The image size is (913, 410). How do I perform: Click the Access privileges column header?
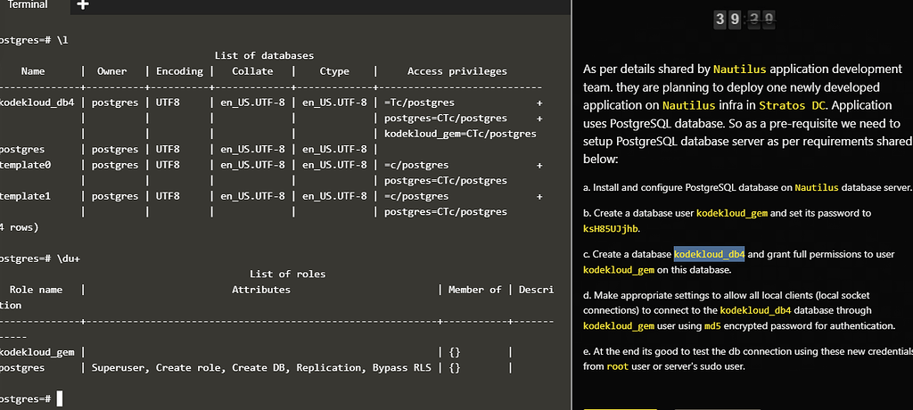[456, 71]
